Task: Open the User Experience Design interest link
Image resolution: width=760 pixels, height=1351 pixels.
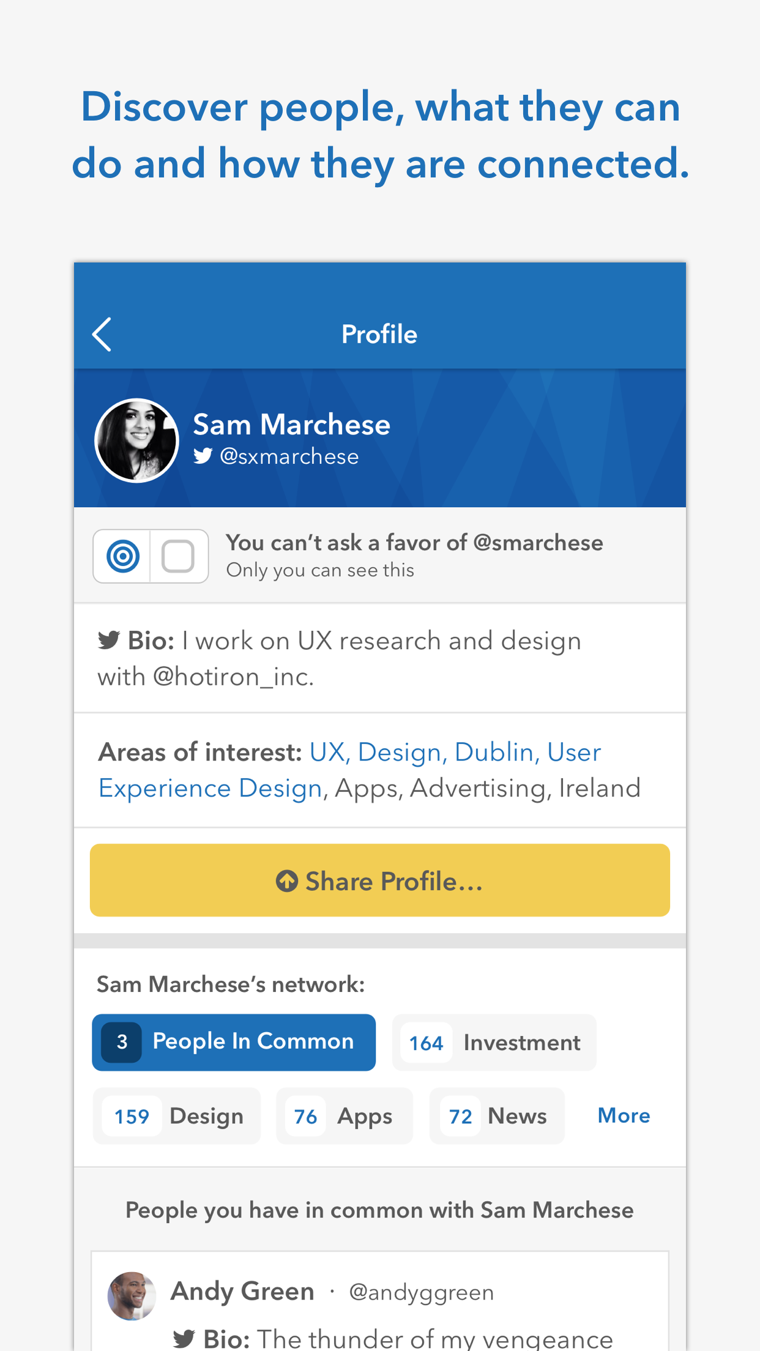Action: [x=349, y=770]
